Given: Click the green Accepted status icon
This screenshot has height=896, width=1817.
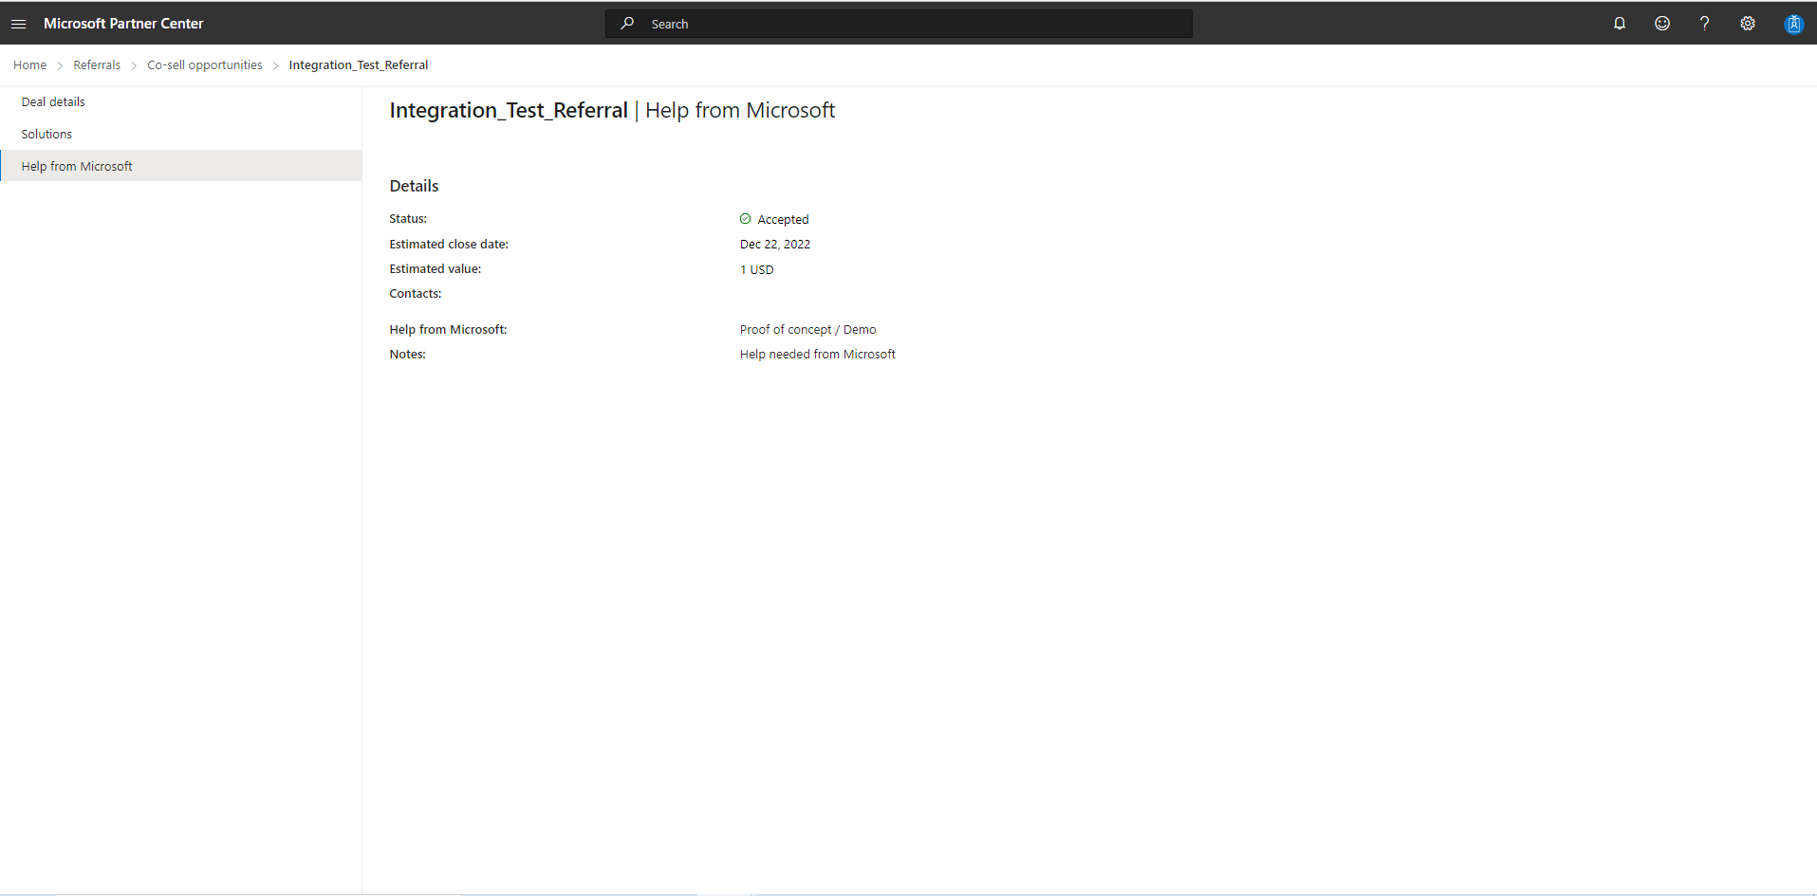Looking at the screenshot, I should tap(746, 219).
